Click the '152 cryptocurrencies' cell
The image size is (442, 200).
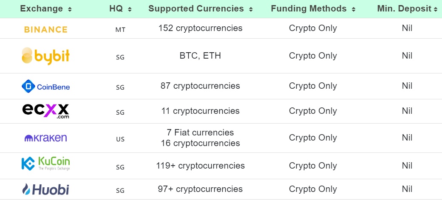[201, 28]
